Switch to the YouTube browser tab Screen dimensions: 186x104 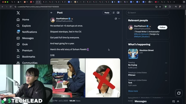(x=156, y=2)
